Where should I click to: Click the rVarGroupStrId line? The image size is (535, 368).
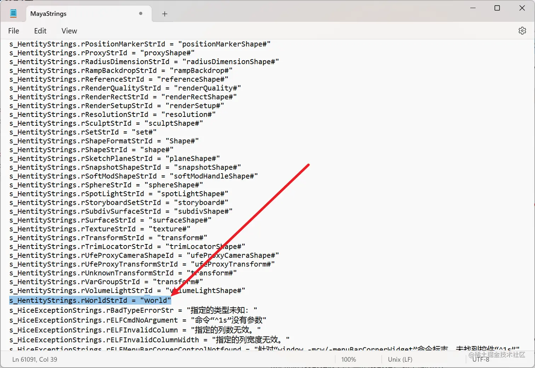(x=106, y=282)
